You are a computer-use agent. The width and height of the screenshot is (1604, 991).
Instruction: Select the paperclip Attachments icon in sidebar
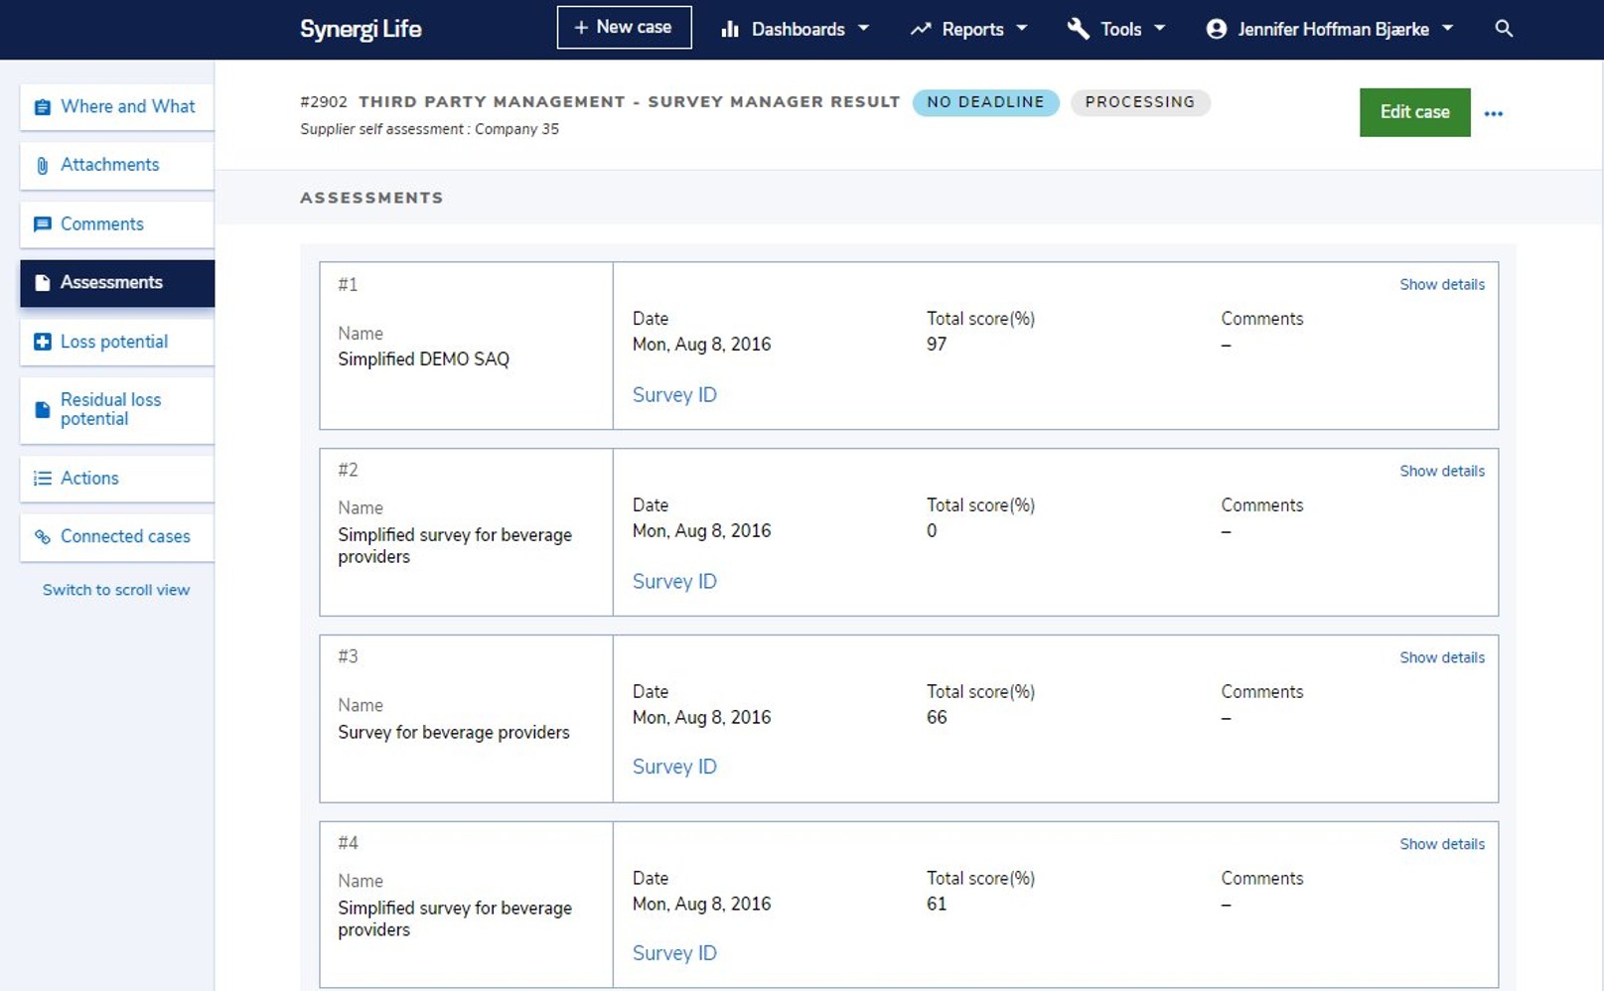pos(42,164)
